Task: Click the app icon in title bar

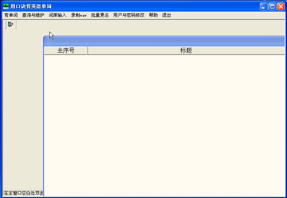Action: [x=6, y=6]
